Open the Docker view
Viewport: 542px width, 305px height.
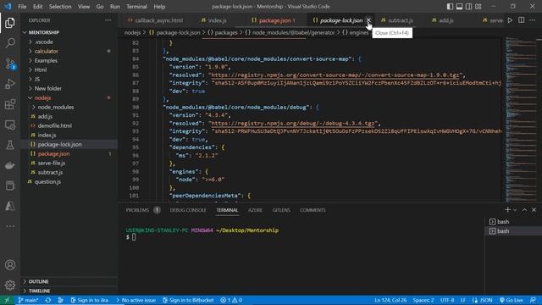[x=10, y=165]
